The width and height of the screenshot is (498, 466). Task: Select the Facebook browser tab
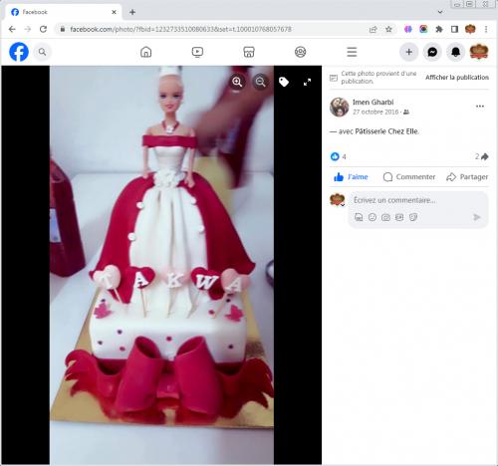(x=63, y=12)
